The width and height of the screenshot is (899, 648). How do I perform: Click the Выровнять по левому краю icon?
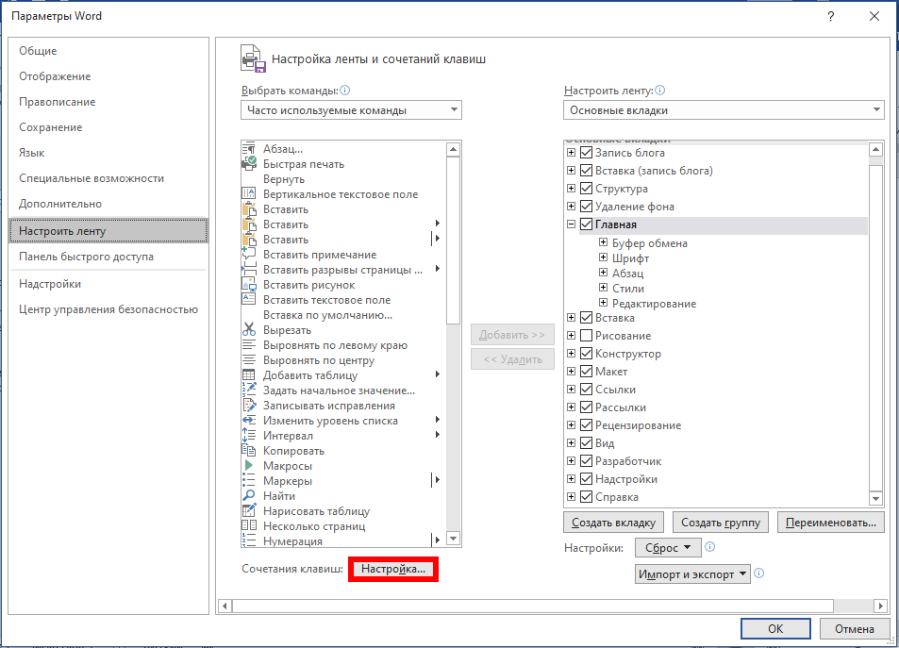(x=249, y=344)
